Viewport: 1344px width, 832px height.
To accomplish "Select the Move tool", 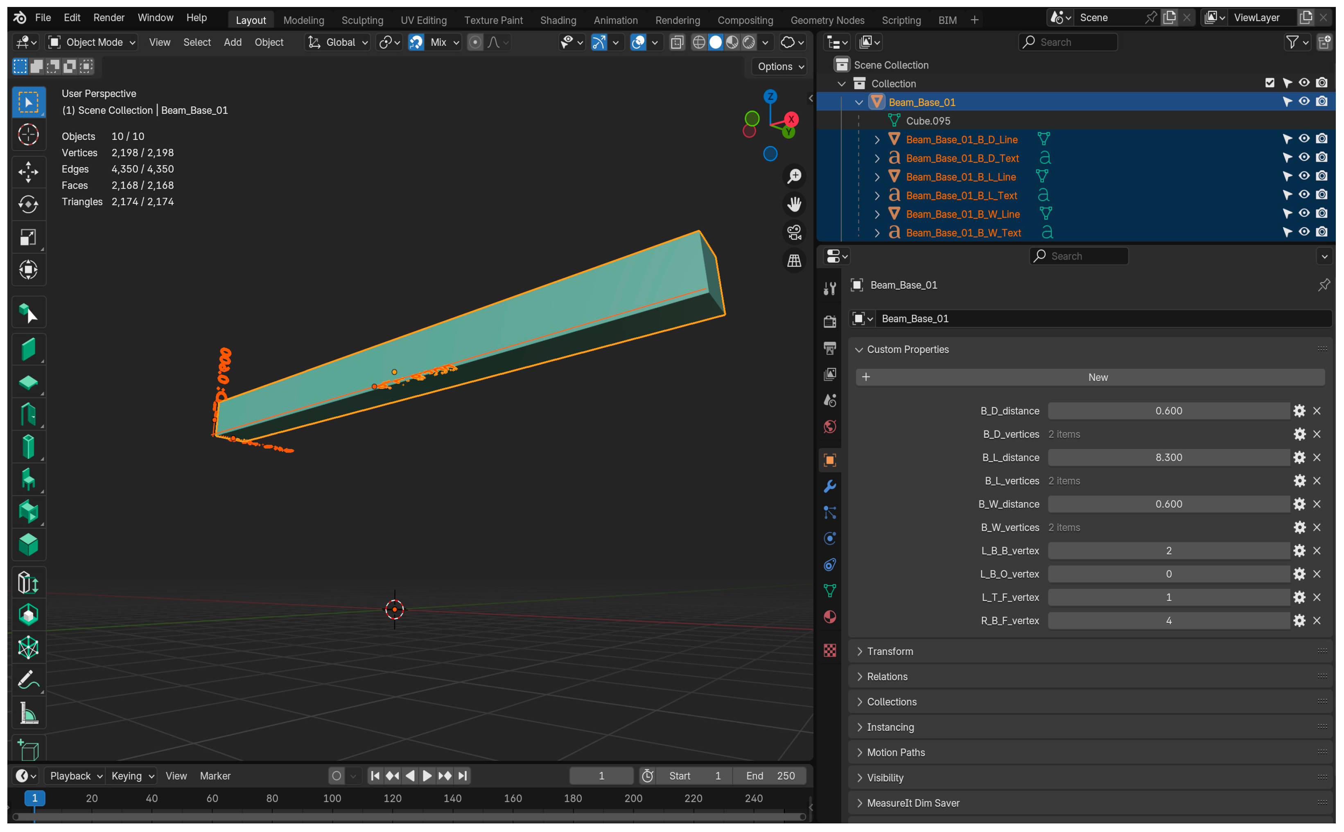I will point(28,172).
